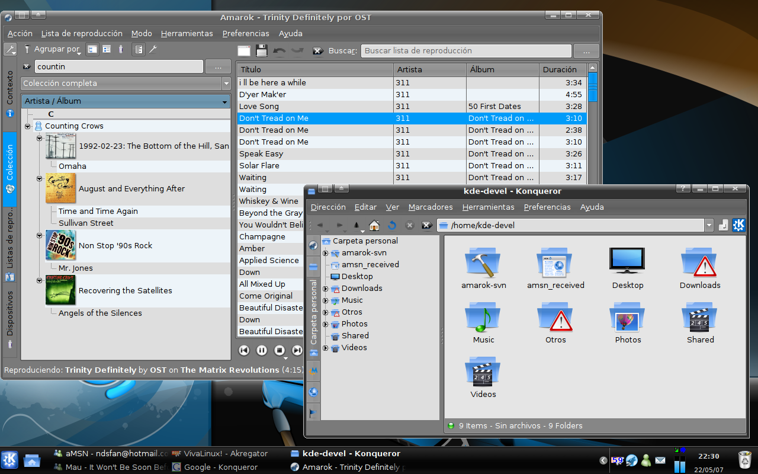Pause playback in Amarok
Image resolution: width=758 pixels, height=474 pixels.
pos(262,350)
